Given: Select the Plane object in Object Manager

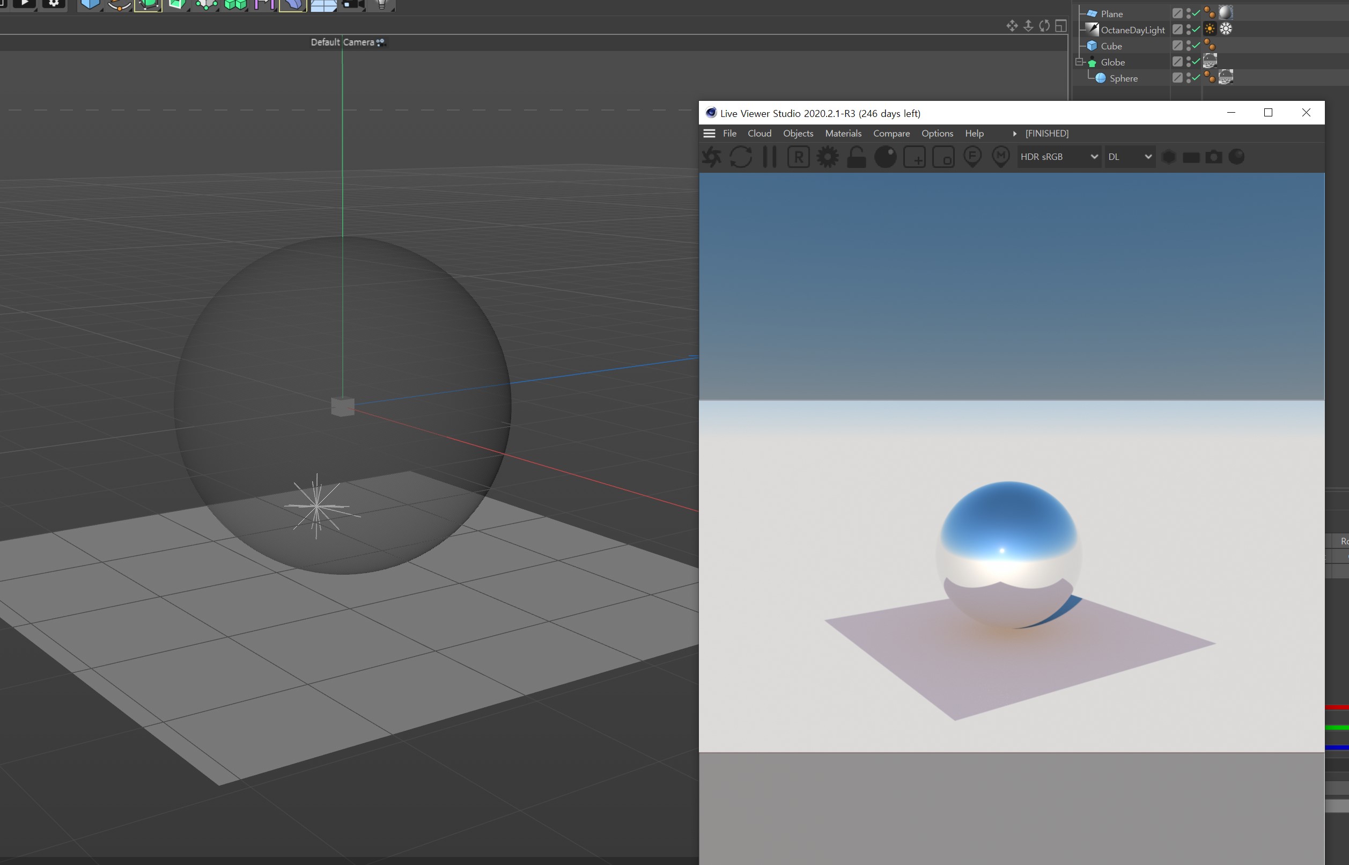Looking at the screenshot, I should [1111, 13].
